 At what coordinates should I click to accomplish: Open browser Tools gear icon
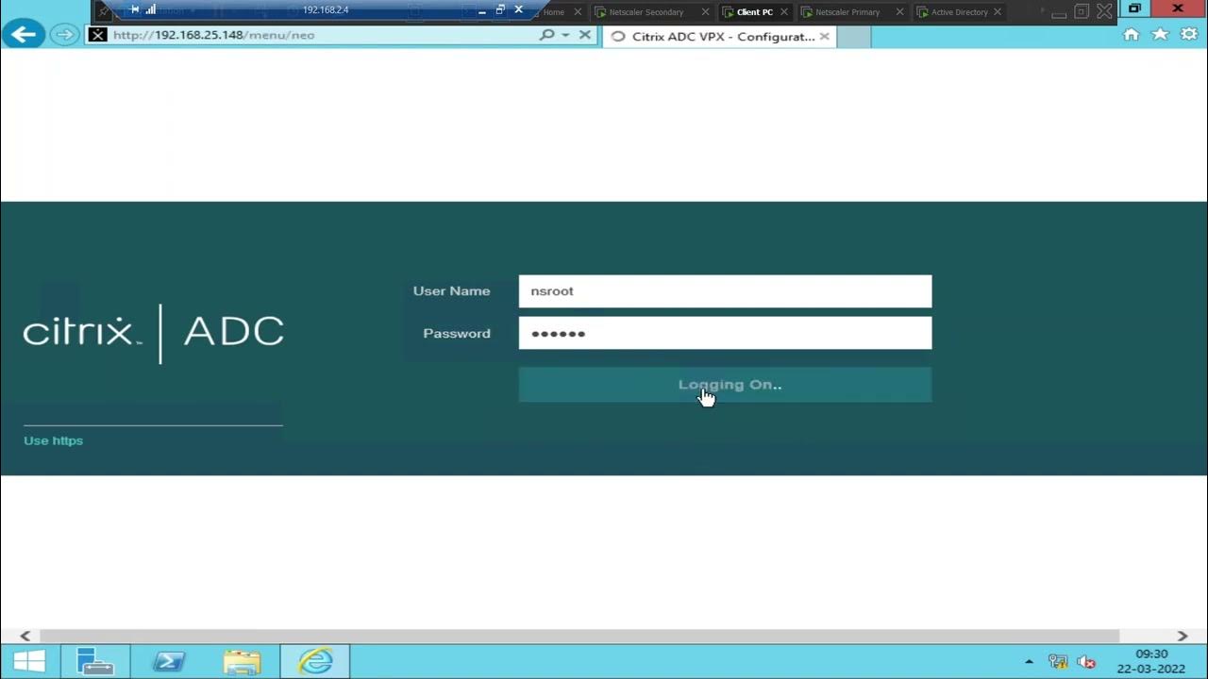point(1189,35)
